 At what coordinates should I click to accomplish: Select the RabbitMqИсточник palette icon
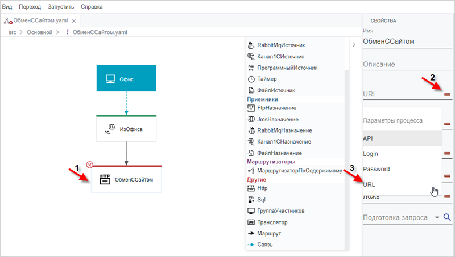(x=251, y=45)
